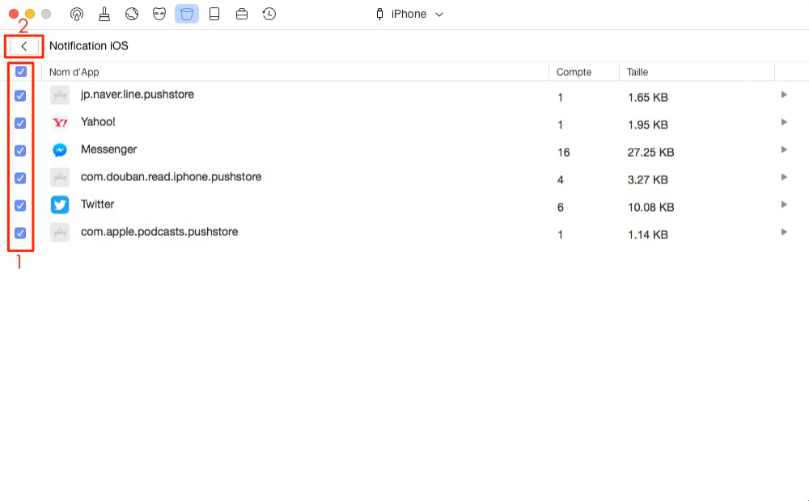
Task: Click the 1.65 KB size value
Action: (x=647, y=98)
